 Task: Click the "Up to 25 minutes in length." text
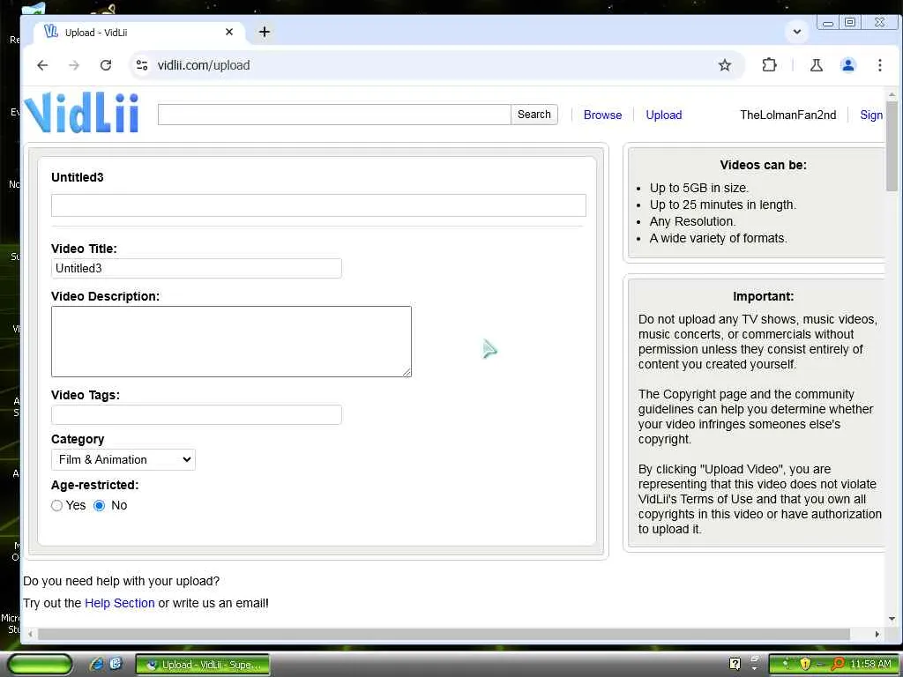723,205
